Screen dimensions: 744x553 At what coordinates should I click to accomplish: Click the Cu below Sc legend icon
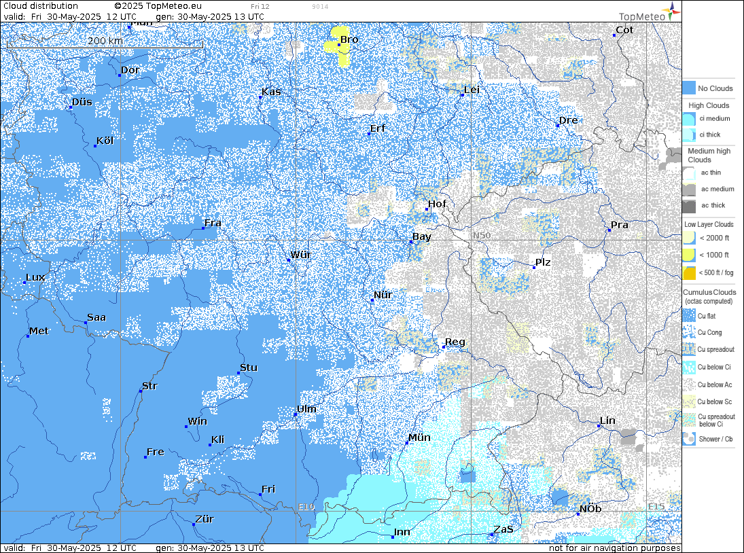pyautogui.click(x=689, y=402)
